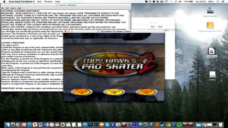The height and width of the screenshot is (128, 228).
Task: Select the THPS2 disk volume on the desktop
Action: pos(212,76)
